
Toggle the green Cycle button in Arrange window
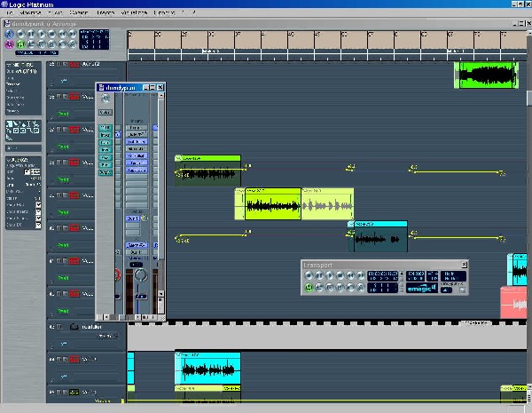point(20,44)
